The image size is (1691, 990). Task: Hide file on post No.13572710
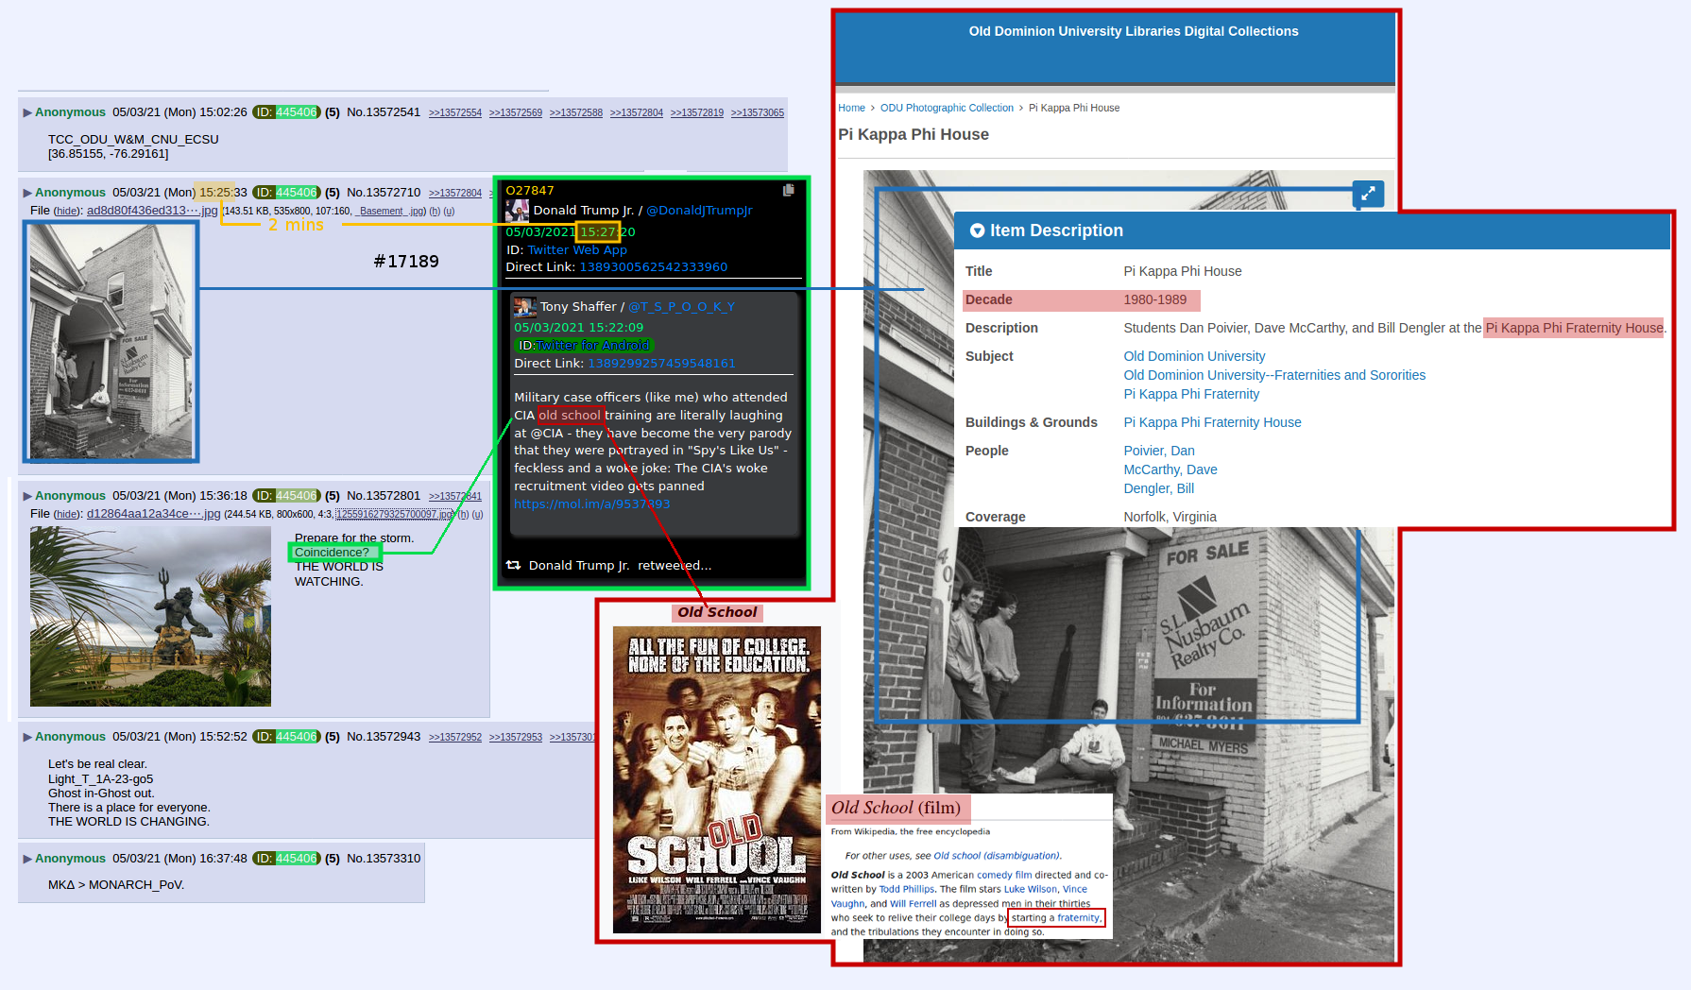66,212
